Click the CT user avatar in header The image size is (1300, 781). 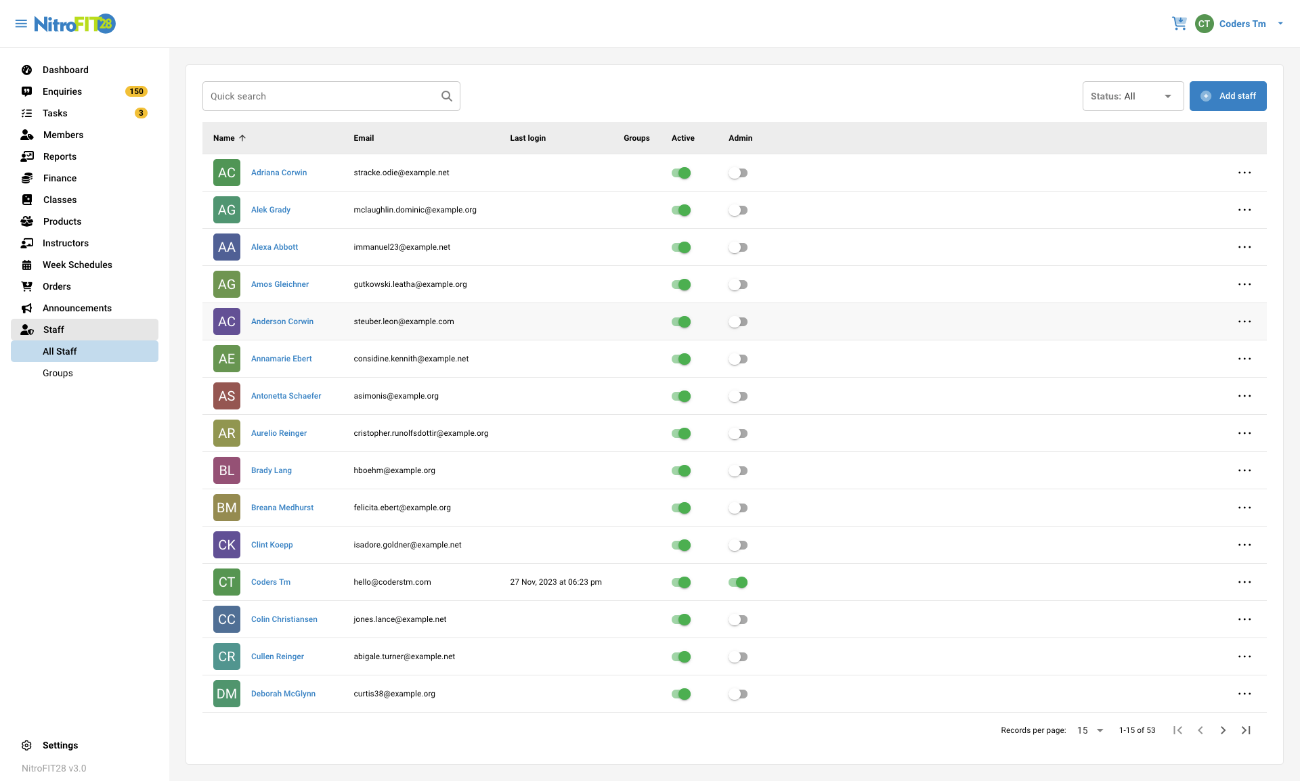pos(1204,24)
